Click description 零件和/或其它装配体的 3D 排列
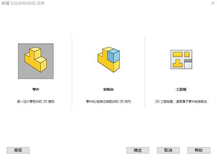Screen dimensions: 217x162 [x=108, y=101]
